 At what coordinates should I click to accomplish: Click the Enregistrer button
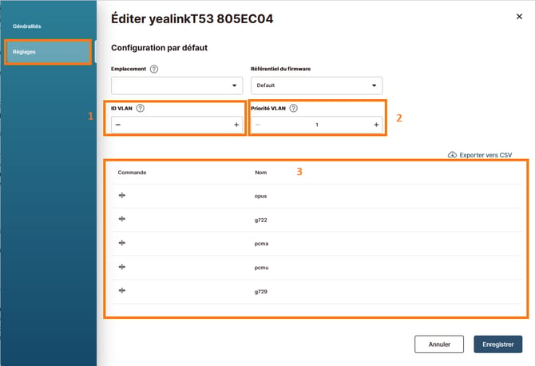[x=497, y=344]
